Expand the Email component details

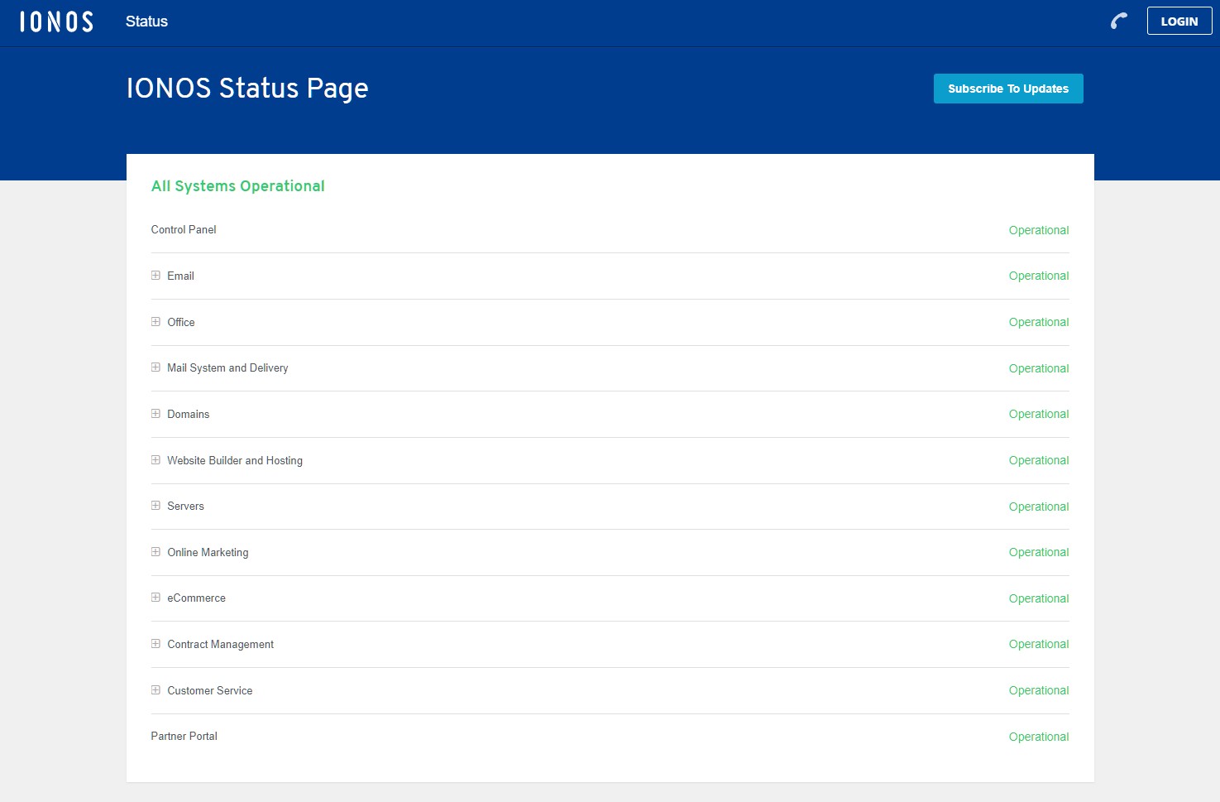155,276
